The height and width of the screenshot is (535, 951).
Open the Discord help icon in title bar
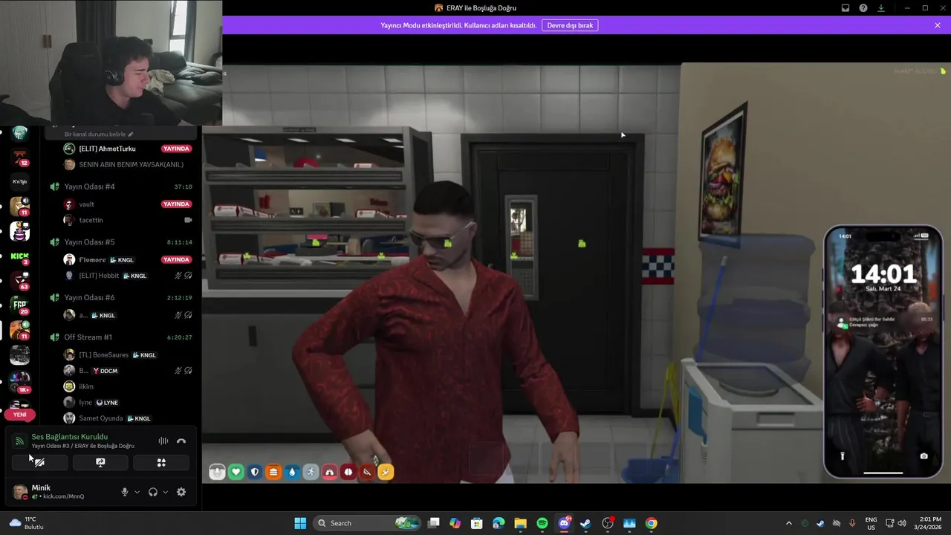pos(863,8)
